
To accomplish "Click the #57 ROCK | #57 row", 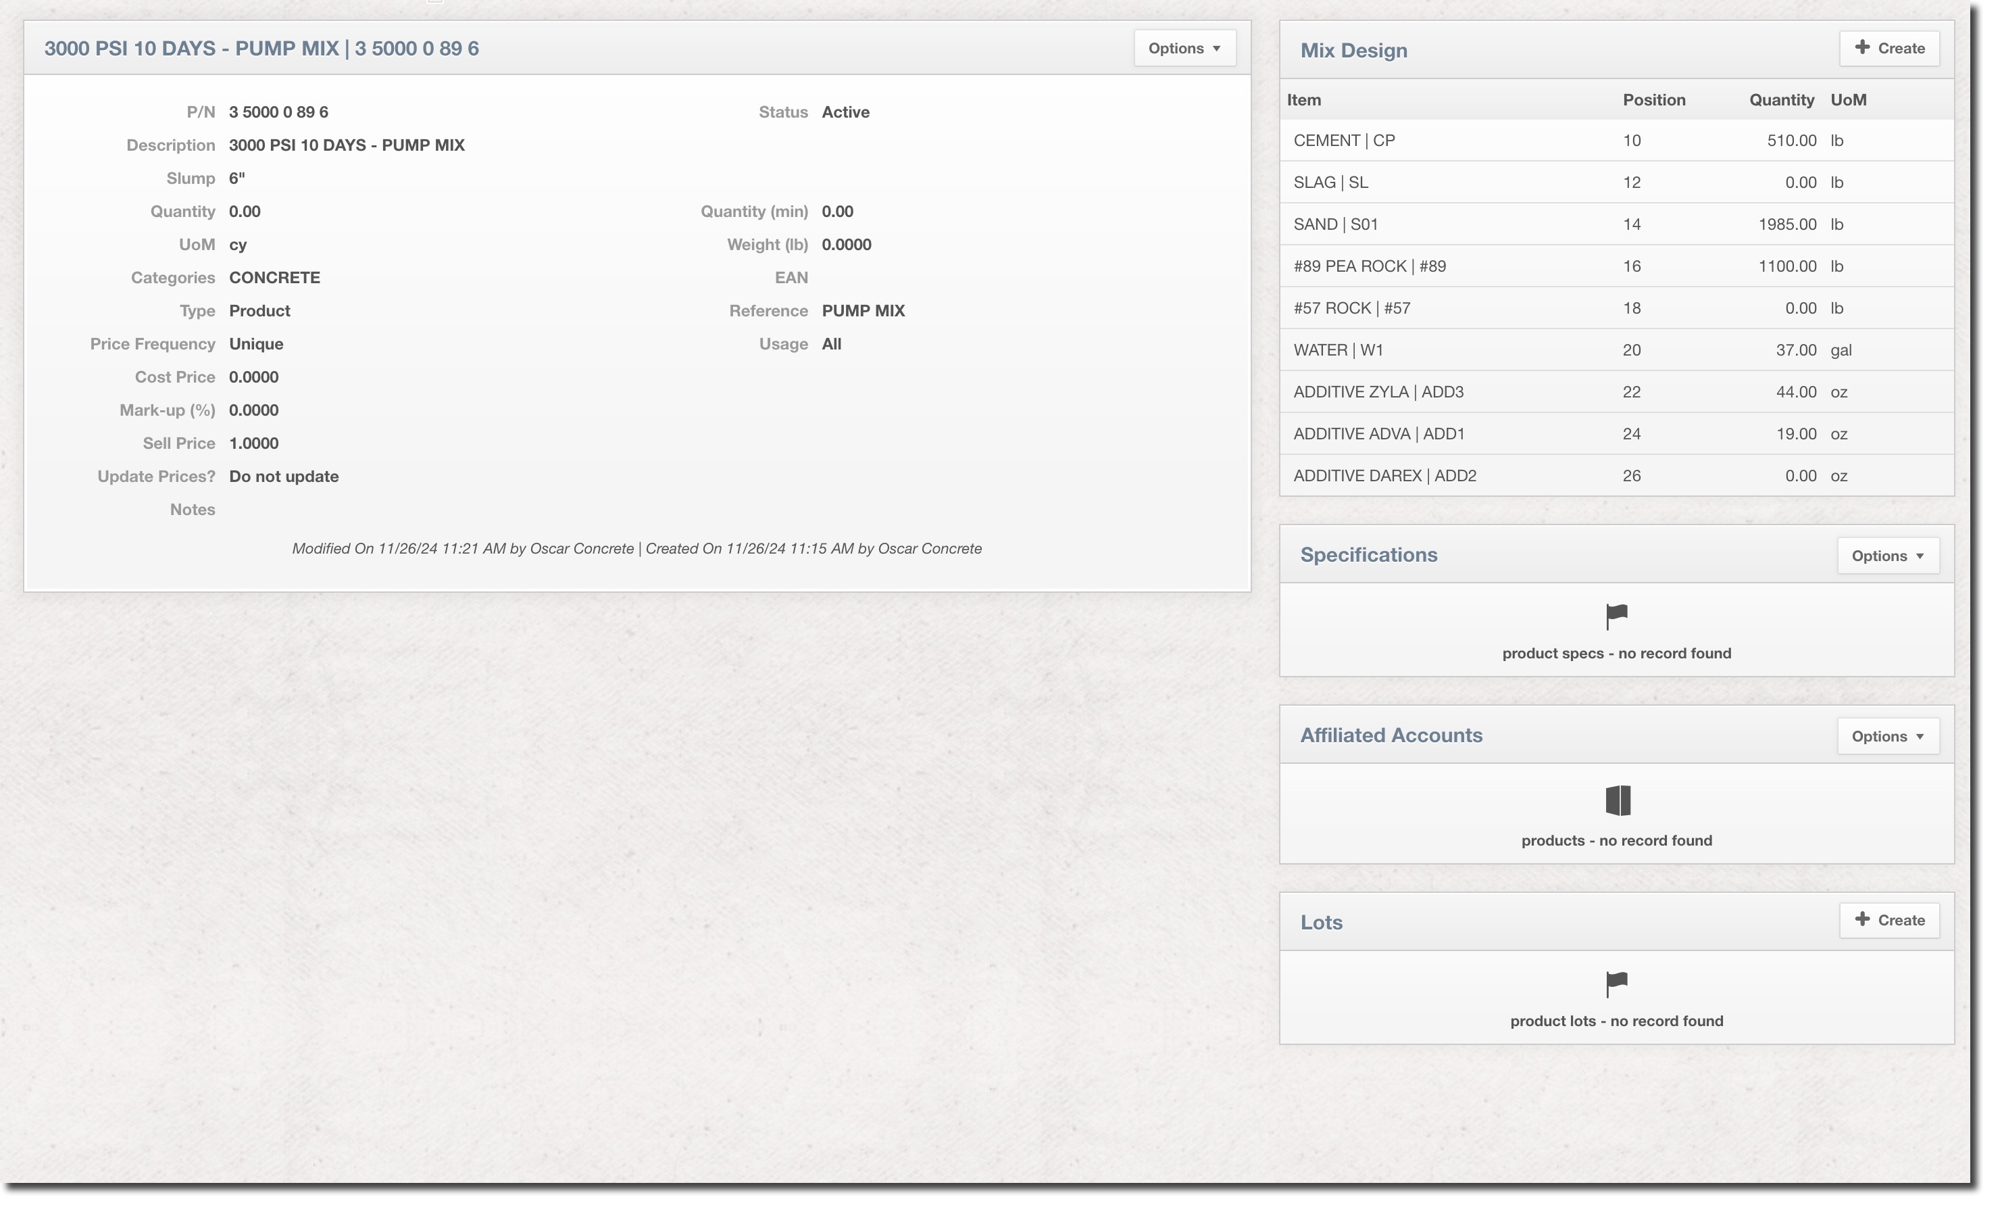I will click(1351, 309).
